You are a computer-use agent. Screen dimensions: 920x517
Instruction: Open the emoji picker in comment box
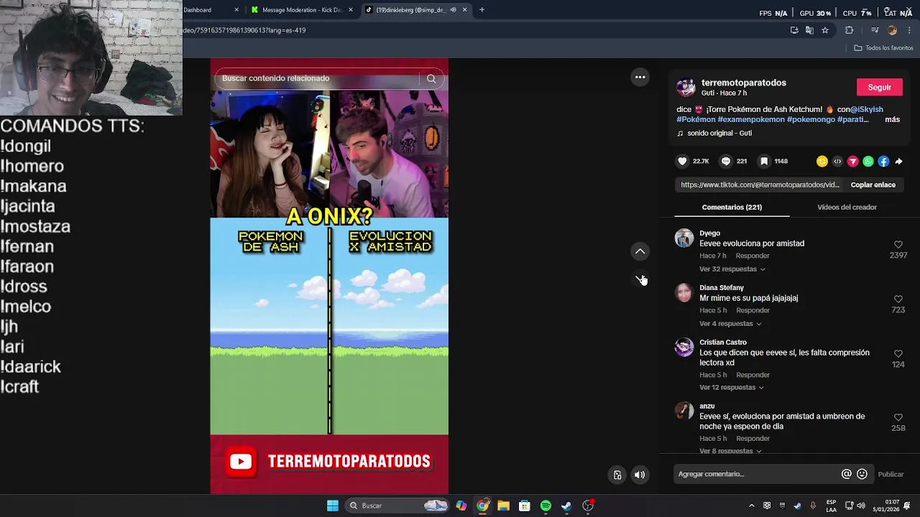coord(862,474)
